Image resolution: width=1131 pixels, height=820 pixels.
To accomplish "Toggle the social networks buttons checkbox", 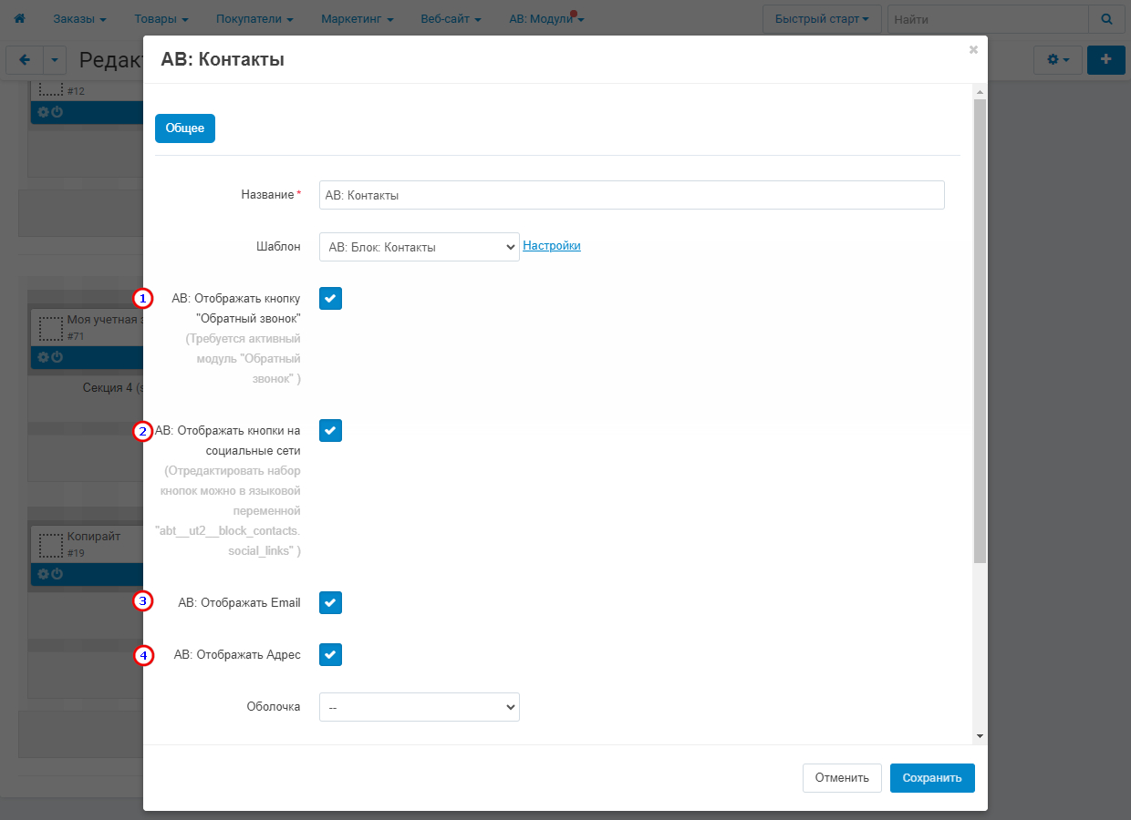I will (330, 430).
